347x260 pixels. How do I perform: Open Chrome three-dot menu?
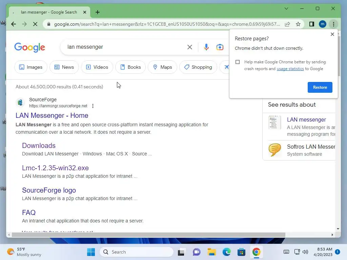point(333,24)
